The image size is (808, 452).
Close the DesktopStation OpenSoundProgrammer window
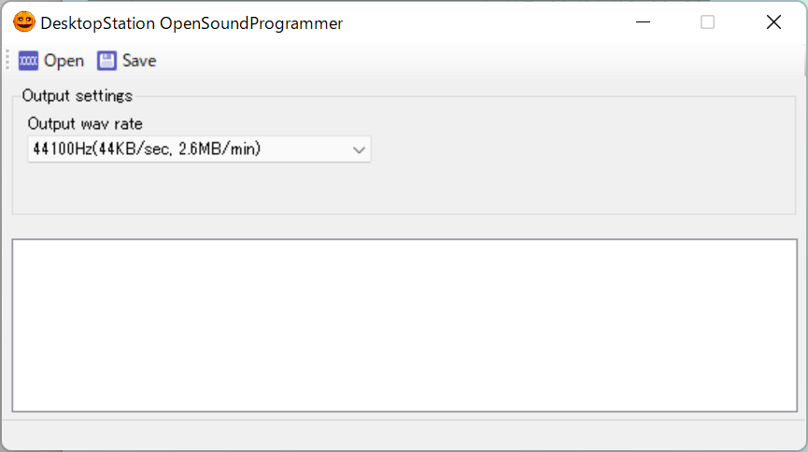point(773,22)
